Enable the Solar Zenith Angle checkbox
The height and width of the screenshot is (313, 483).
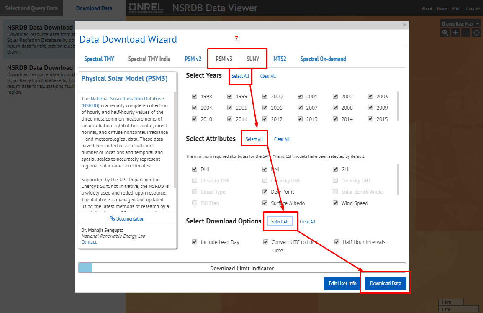(x=335, y=192)
